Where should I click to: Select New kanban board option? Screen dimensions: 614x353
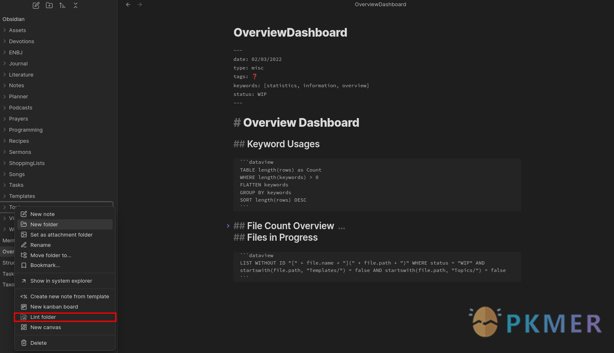pos(54,307)
